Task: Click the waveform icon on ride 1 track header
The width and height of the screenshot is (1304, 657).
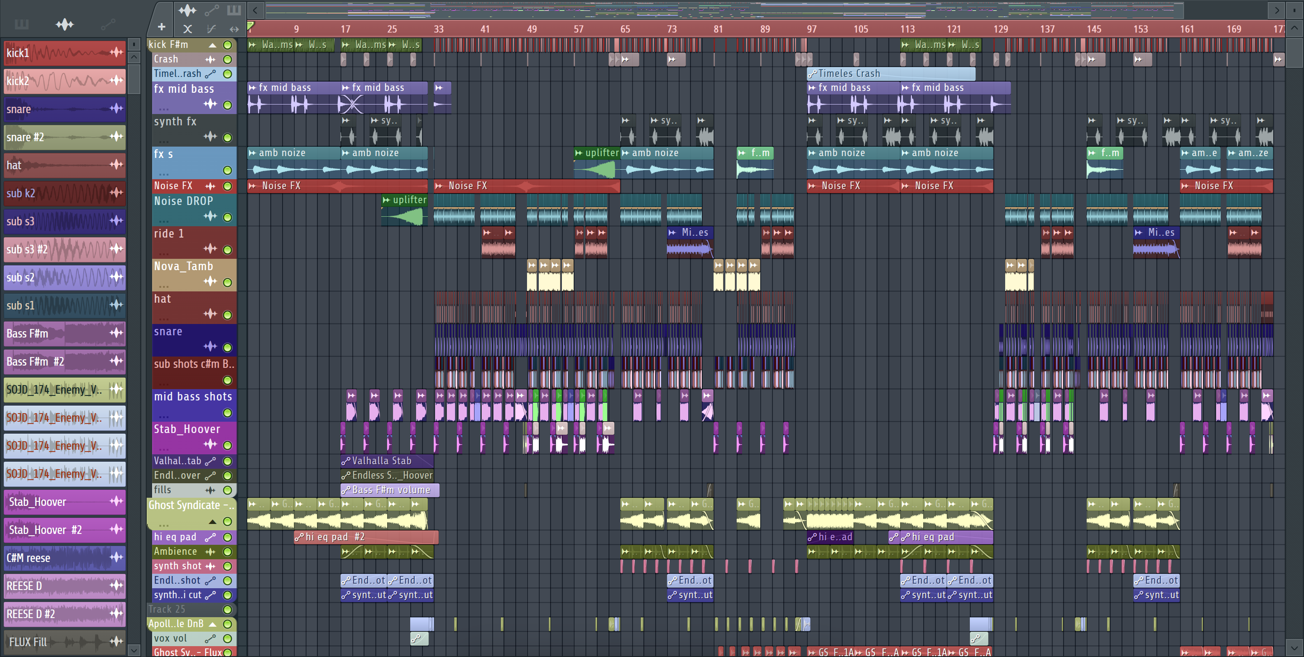Action: pos(210,248)
